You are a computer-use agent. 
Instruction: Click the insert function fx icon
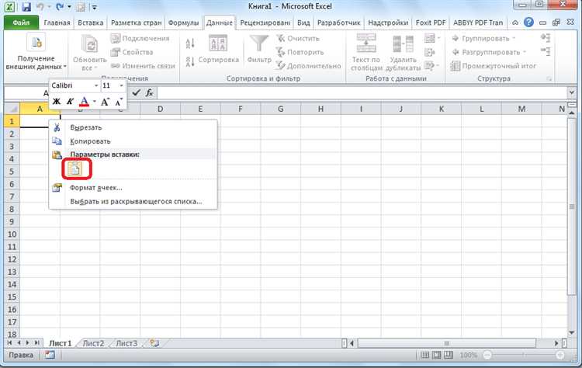tap(149, 92)
